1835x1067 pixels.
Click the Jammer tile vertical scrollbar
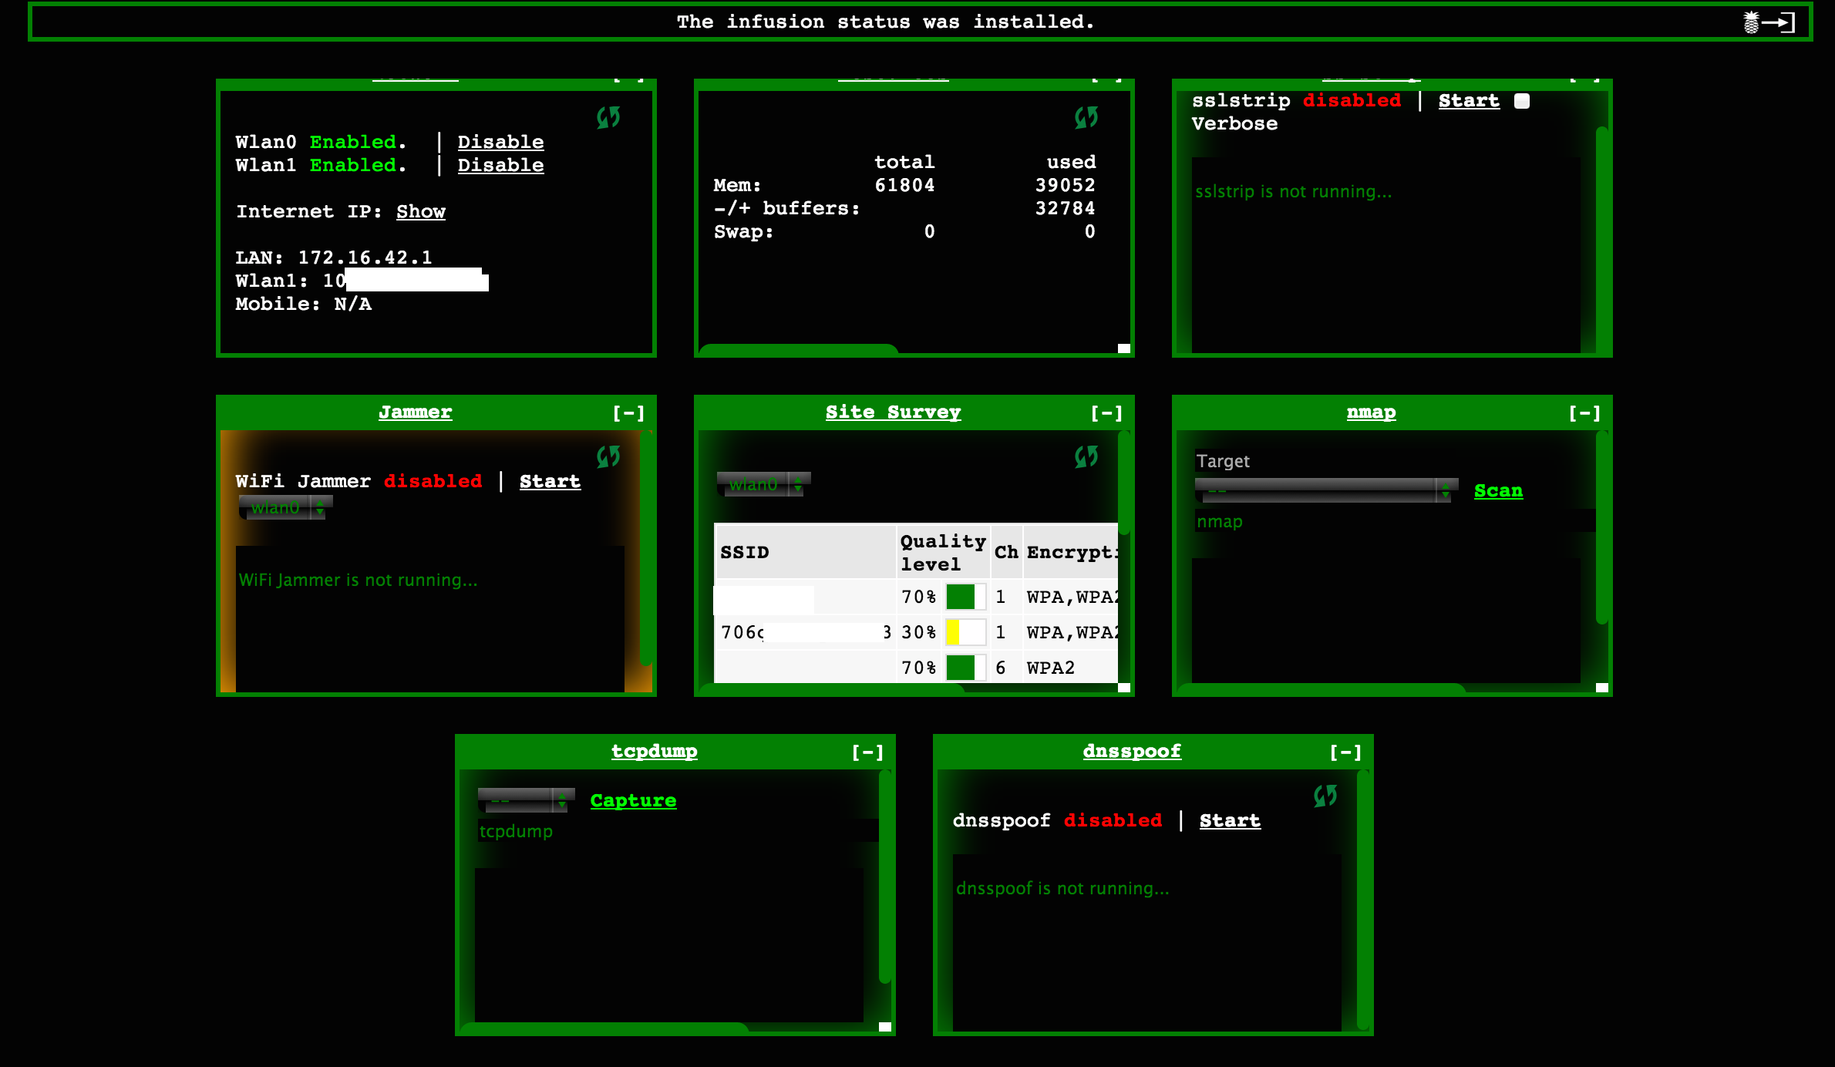click(x=646, y=547)
